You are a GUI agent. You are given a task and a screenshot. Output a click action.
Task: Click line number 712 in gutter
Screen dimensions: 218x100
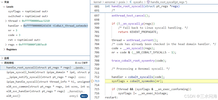[x=97, y=77]
